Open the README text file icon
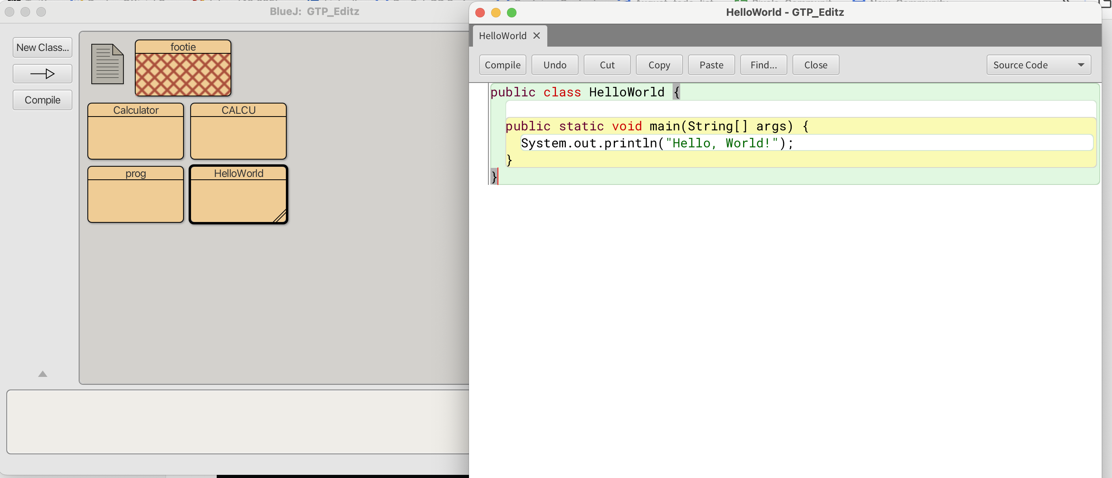1112x478 pixels. 107,64
